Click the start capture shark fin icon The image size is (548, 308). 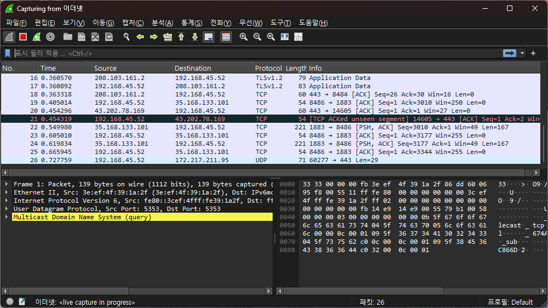pos(9,37)
